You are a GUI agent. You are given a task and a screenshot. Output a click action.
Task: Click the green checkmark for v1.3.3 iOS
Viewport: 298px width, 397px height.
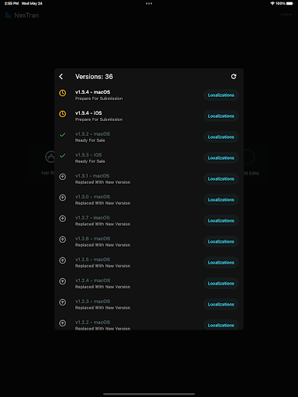[62, 156]
